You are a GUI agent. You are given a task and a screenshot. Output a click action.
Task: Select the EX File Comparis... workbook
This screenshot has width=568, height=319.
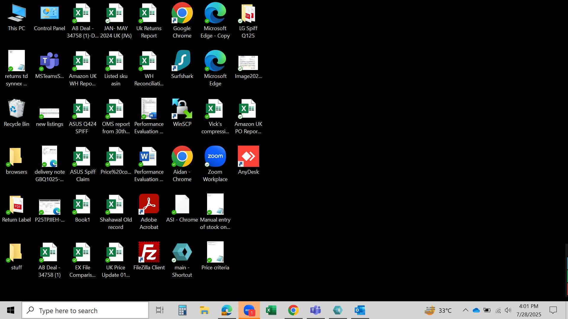point(83,260)
